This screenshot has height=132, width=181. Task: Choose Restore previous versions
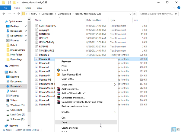point(86,106)
